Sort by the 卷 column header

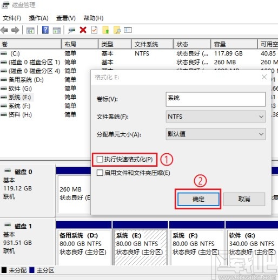31,44
